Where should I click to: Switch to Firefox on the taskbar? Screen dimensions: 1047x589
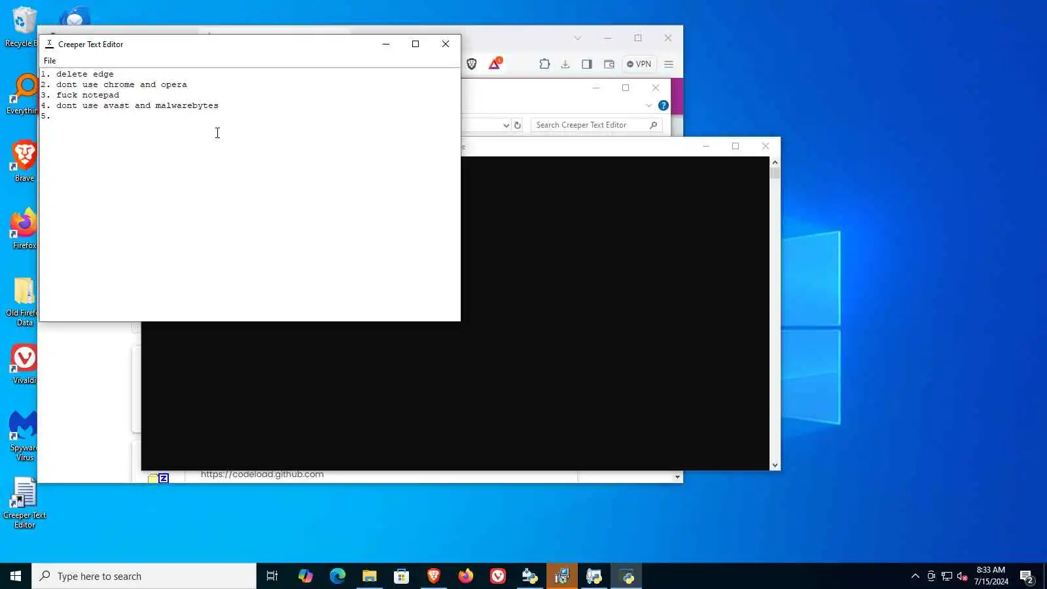coord(465,576)
